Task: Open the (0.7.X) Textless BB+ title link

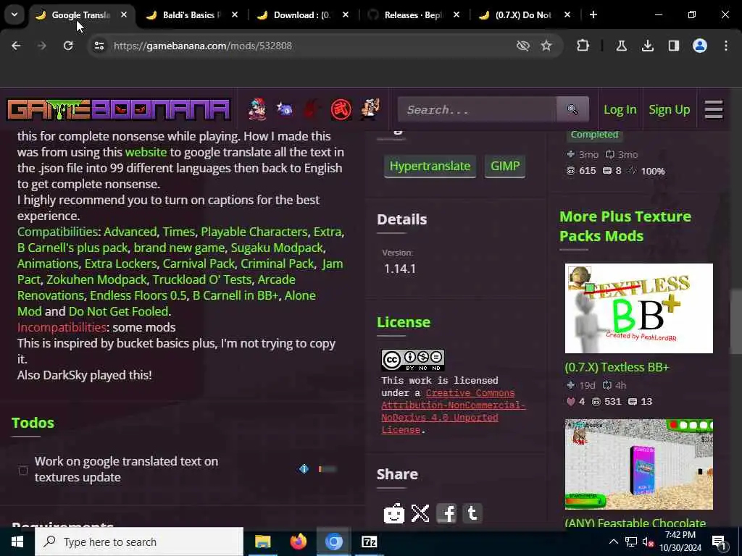Action: tap(617, 367)
